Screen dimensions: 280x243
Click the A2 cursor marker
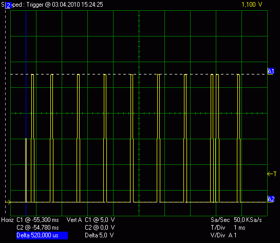pyautogui.click(x=271, y=199)
